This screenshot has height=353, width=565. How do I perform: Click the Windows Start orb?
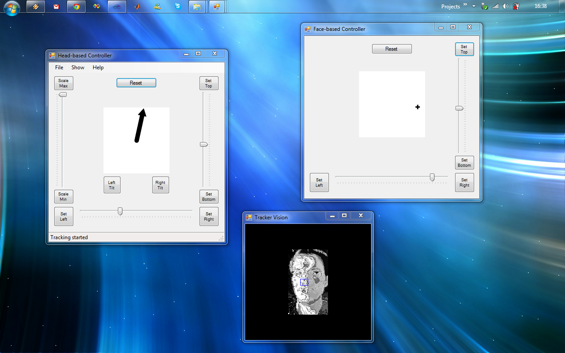tap(12, 8)
